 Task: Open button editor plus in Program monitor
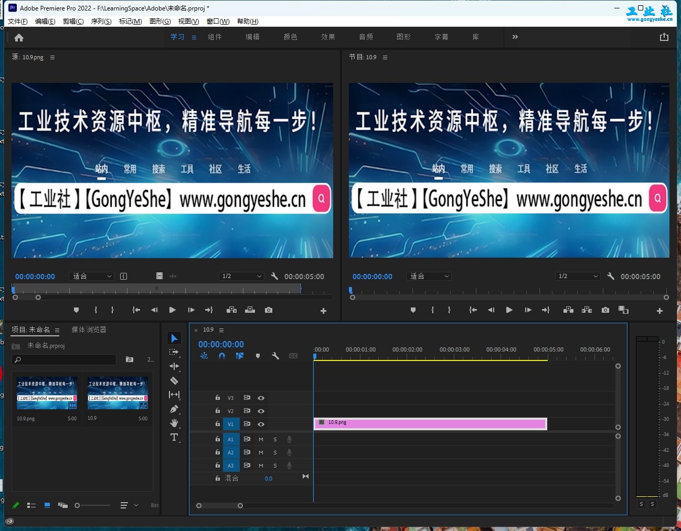659,311
